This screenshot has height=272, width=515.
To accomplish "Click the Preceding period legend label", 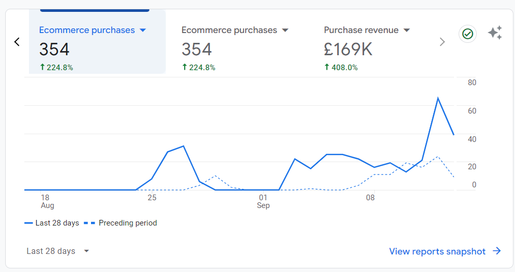I will click(x=128, y=223).
